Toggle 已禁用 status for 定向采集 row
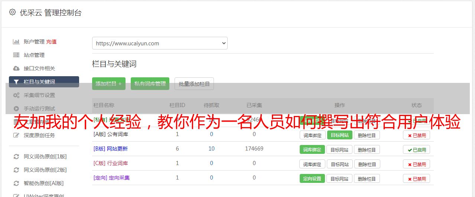Viewport: 475px width, 197px height. coord(417,179)
